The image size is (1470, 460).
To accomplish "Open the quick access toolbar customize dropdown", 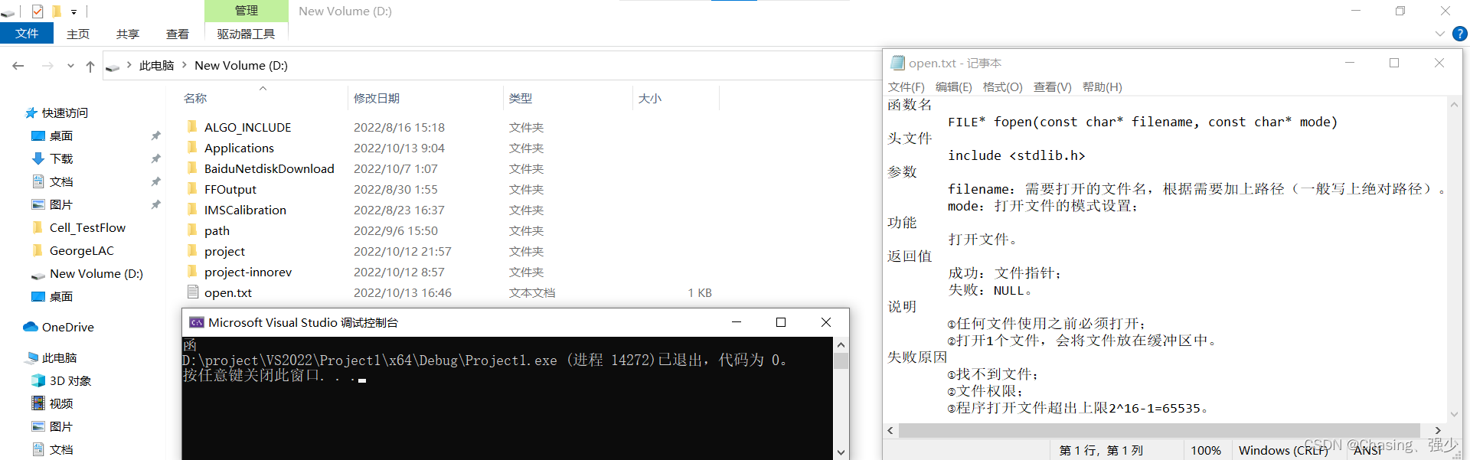I will pos(73,11).
